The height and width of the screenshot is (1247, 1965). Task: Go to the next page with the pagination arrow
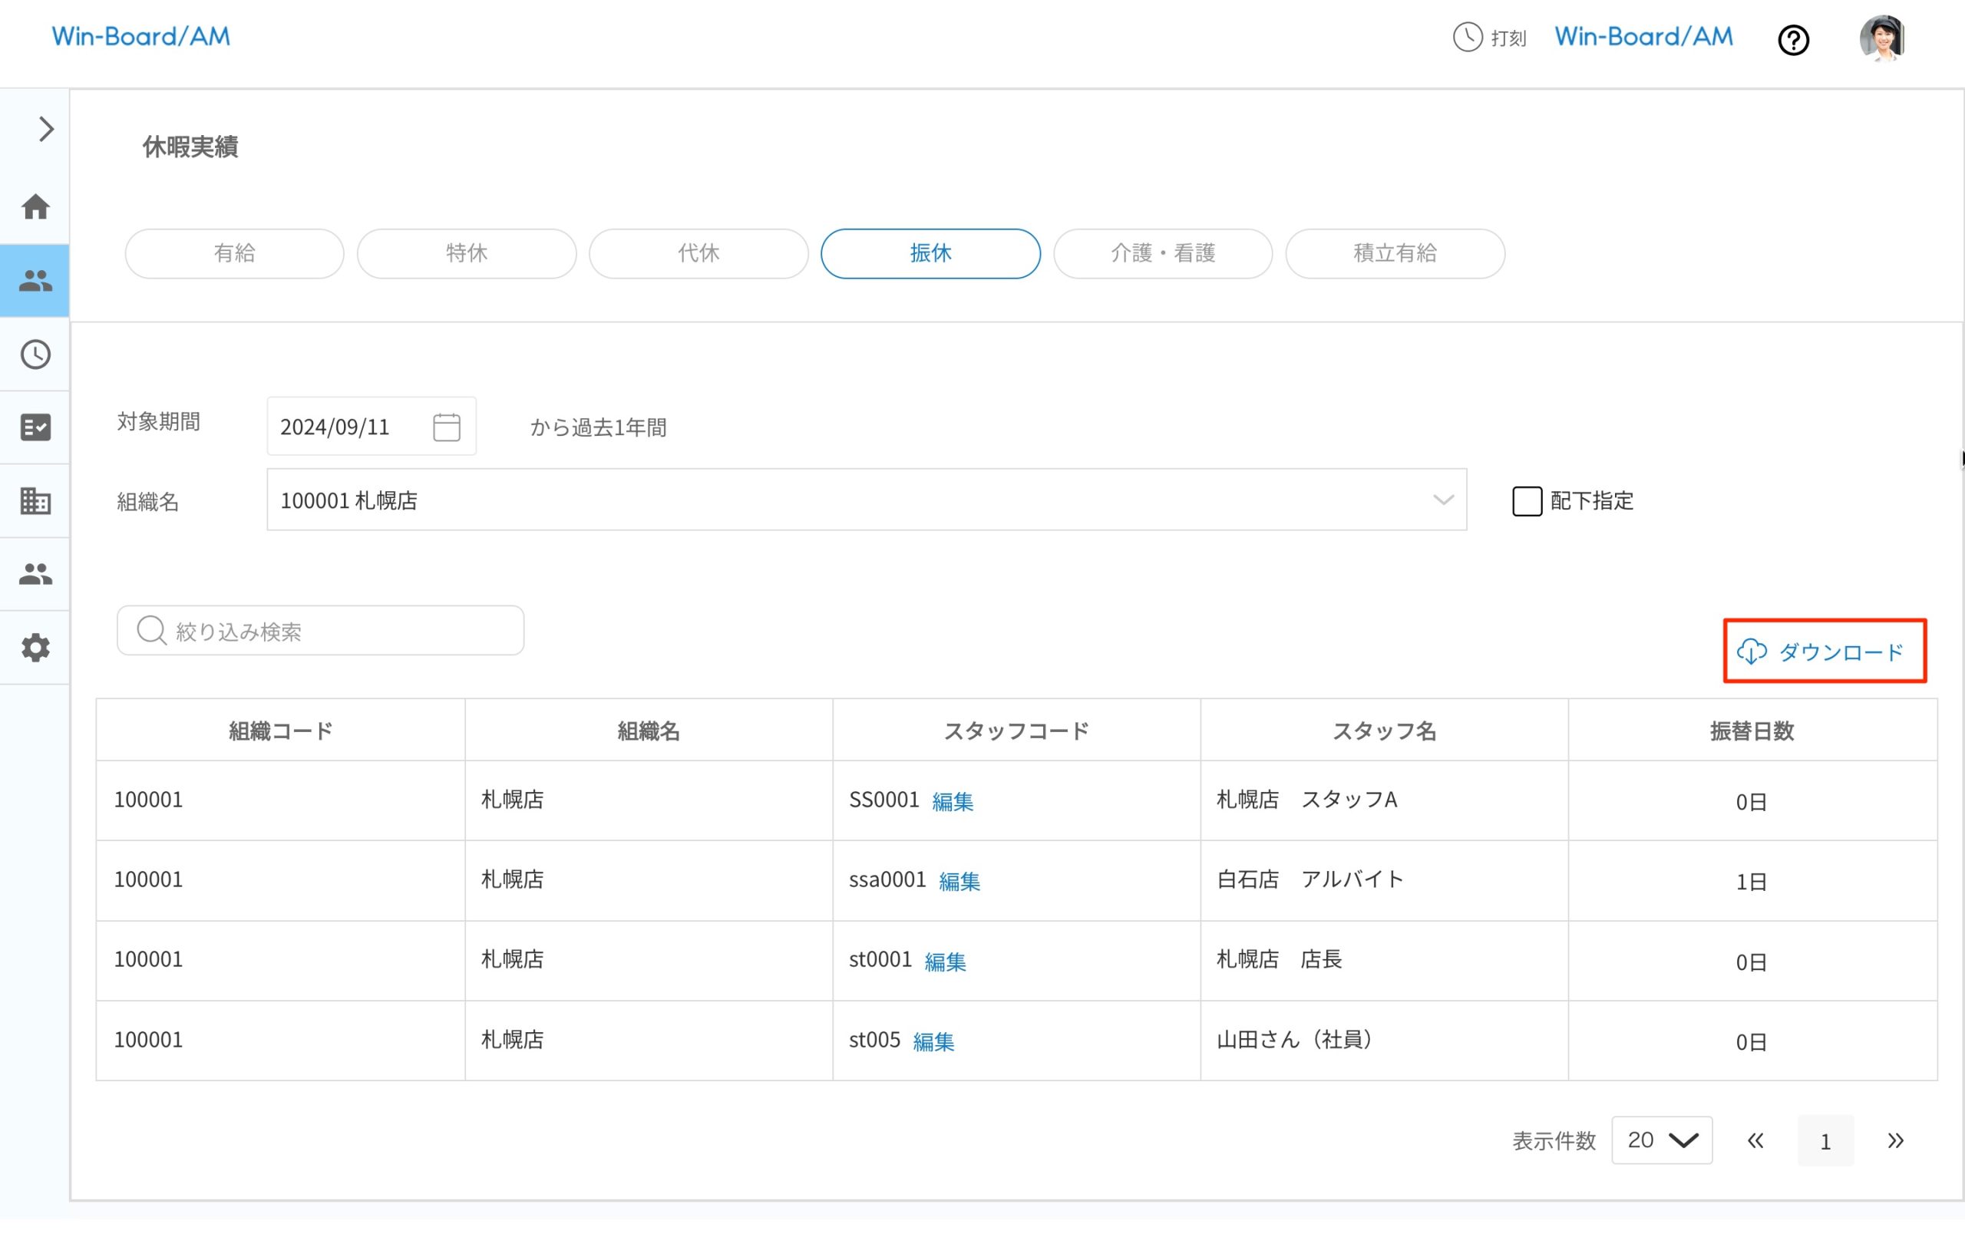click(x=1894, y=1140)
